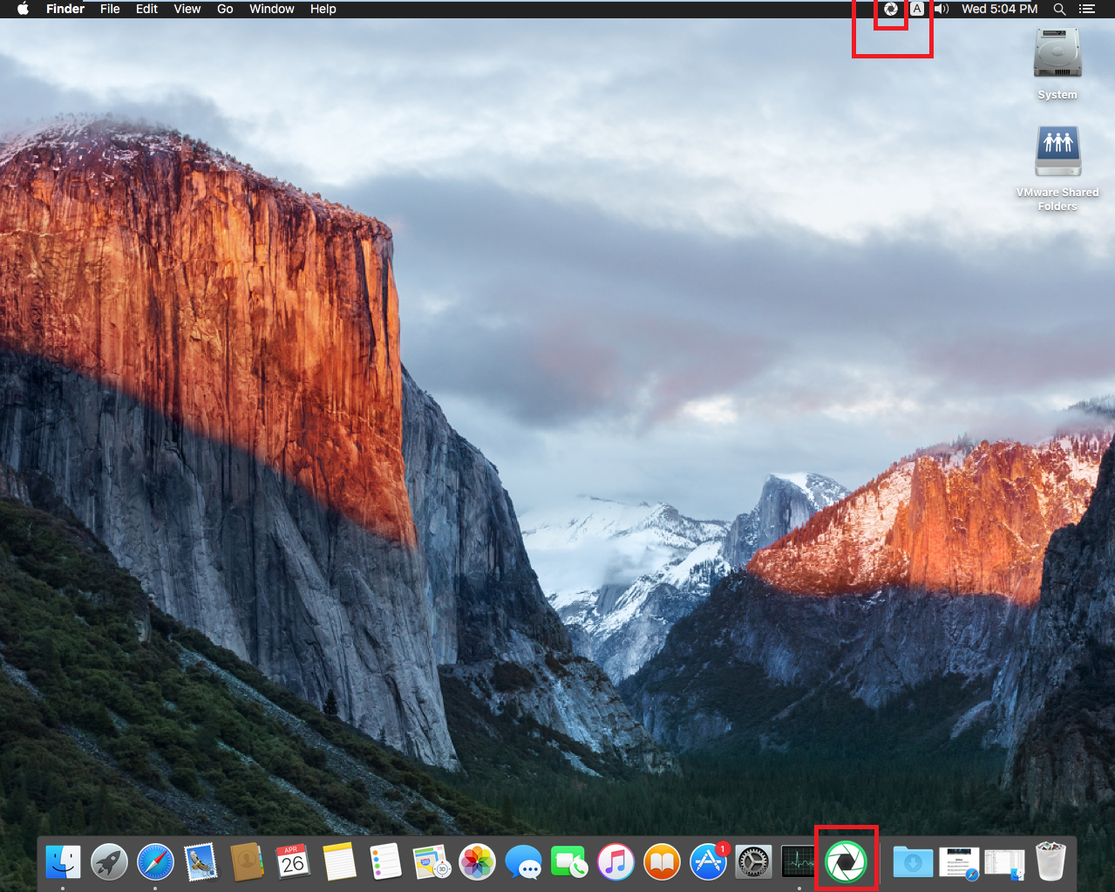Image resolution: width=1115 pixels, height=892 pixels.
Task: Click green camera shutter app in Dock
Action: [846, 862]
